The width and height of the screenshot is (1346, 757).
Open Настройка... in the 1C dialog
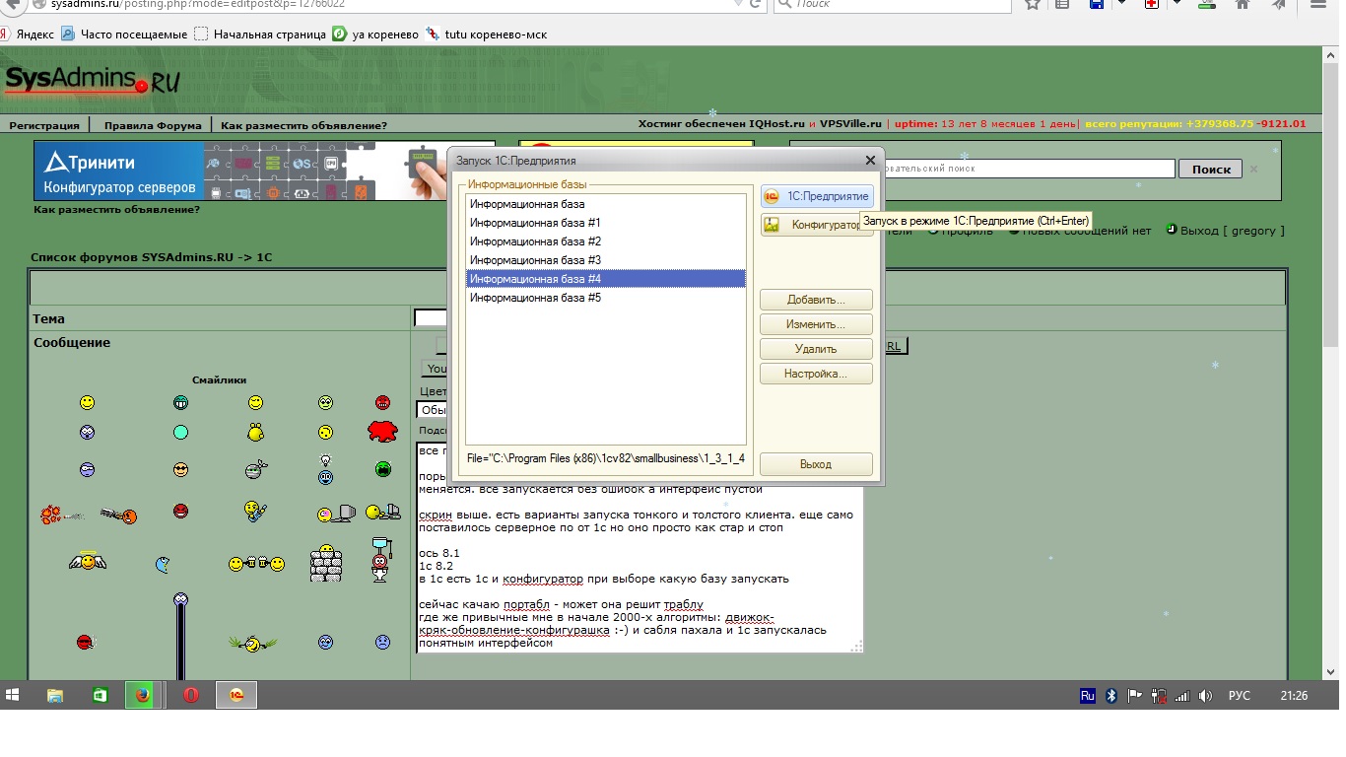(816, 374)
